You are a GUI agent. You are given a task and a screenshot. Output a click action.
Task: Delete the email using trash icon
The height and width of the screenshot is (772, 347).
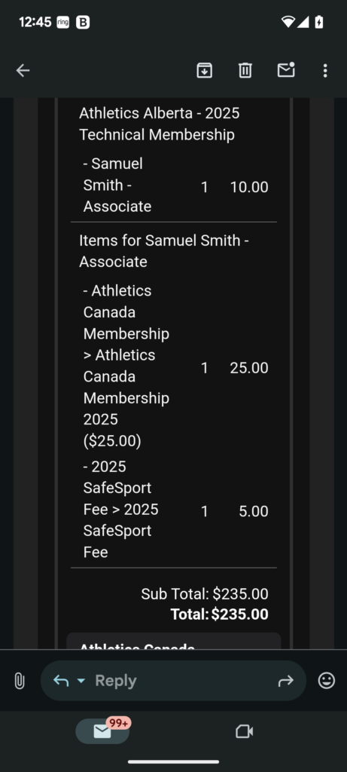(245, 71)
